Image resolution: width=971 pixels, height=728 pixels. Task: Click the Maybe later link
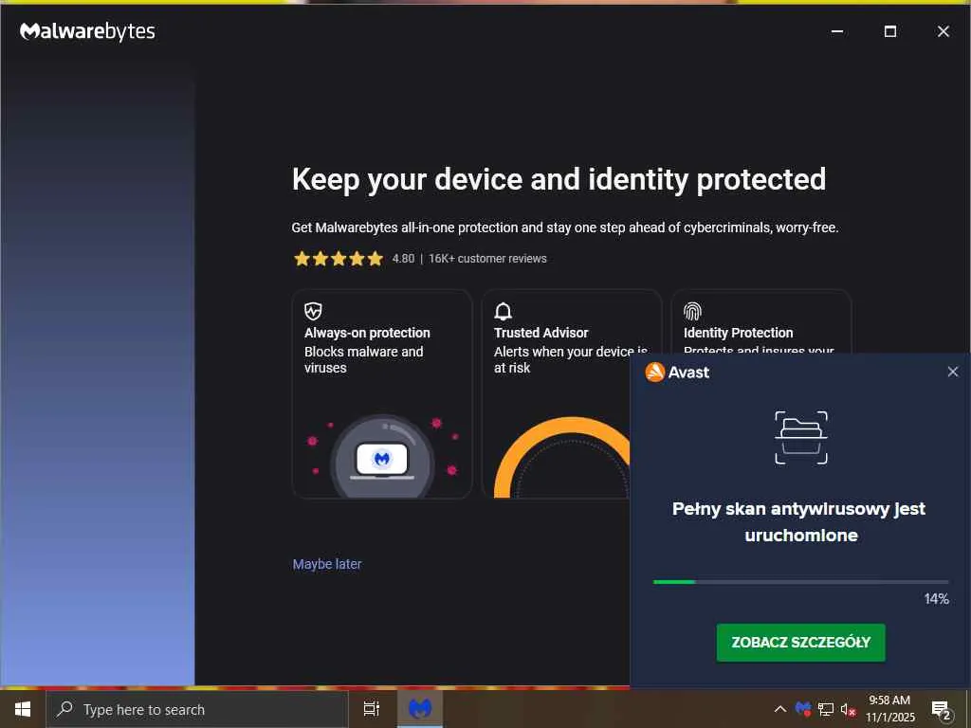[x=327, y=564]
